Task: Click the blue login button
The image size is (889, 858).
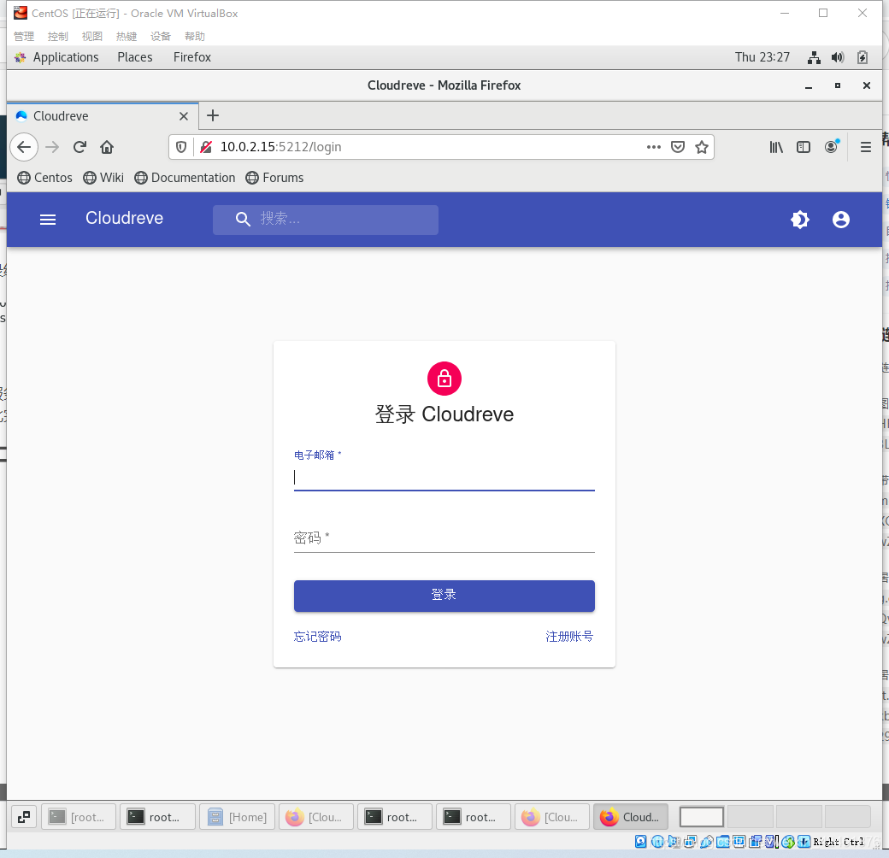Action: point(444,595)
